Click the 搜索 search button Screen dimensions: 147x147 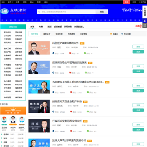click(x=102, y=12)
